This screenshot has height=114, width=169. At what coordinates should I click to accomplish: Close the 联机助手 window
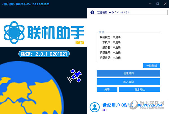tap(165, 4)
